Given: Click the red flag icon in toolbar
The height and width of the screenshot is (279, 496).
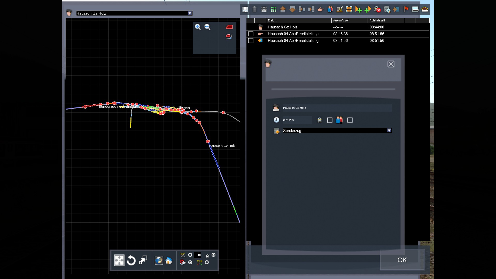Looking at the screenshot, I should click(406, 10).
